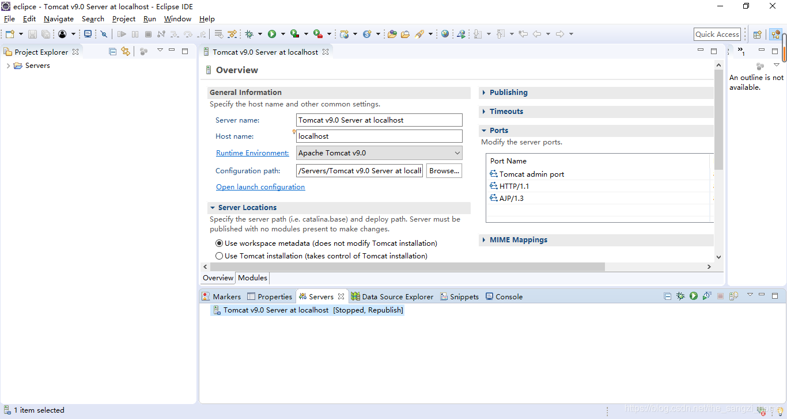Expand the MIME Mappings section
The height and width of the screenshot is (419, 787).
(x=484, y=240)
